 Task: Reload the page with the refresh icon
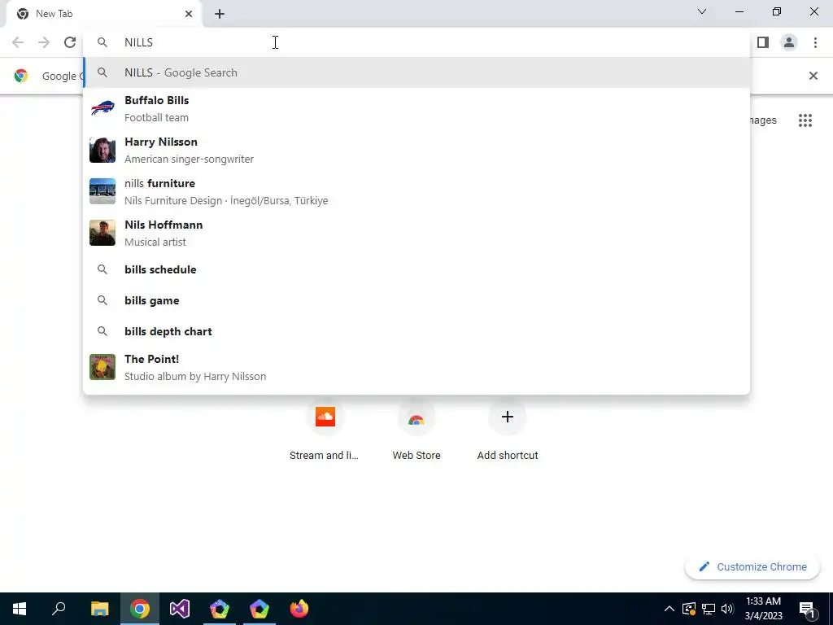pos(70,42)
